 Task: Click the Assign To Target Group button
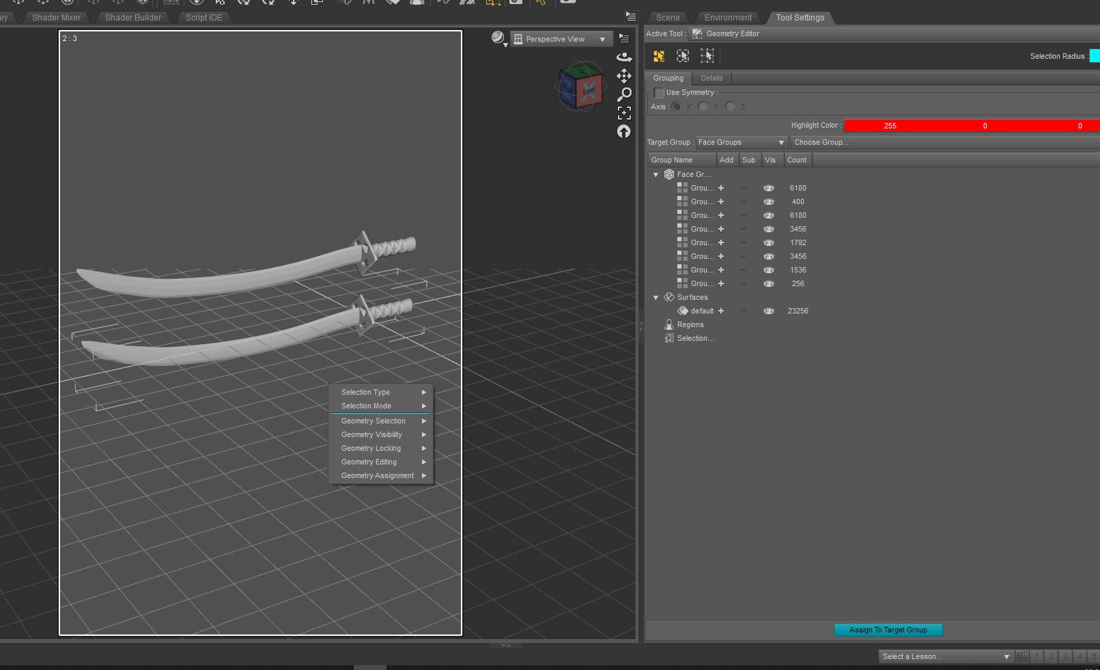point(887,630)
